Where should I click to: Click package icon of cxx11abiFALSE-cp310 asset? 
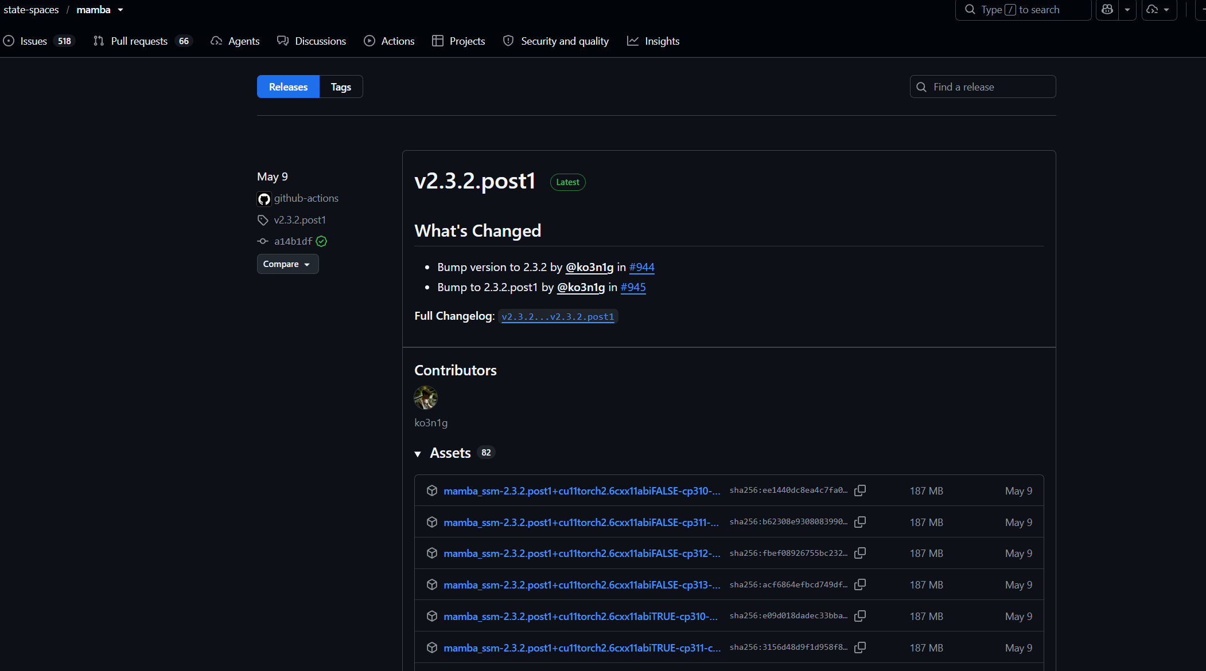(432, 491)
